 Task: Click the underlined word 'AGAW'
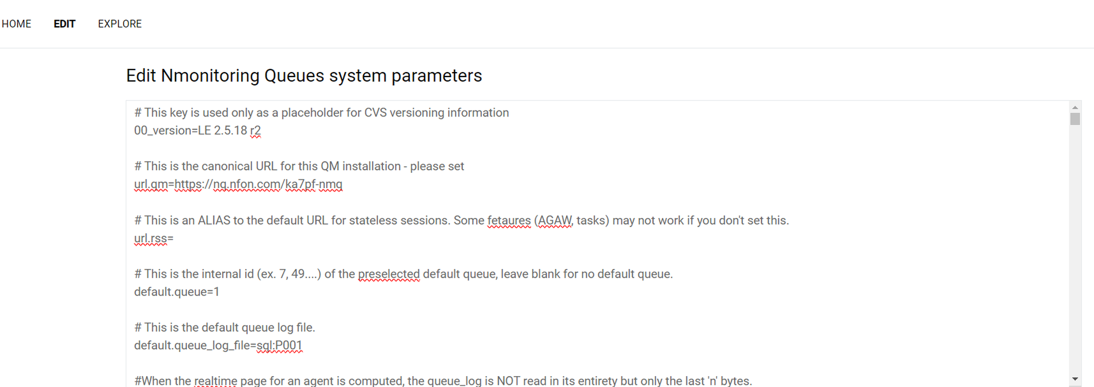(x=555, y=220)
